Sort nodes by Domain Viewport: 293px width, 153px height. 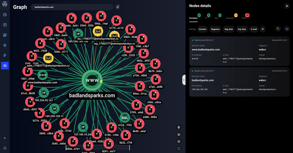(202, 29)
